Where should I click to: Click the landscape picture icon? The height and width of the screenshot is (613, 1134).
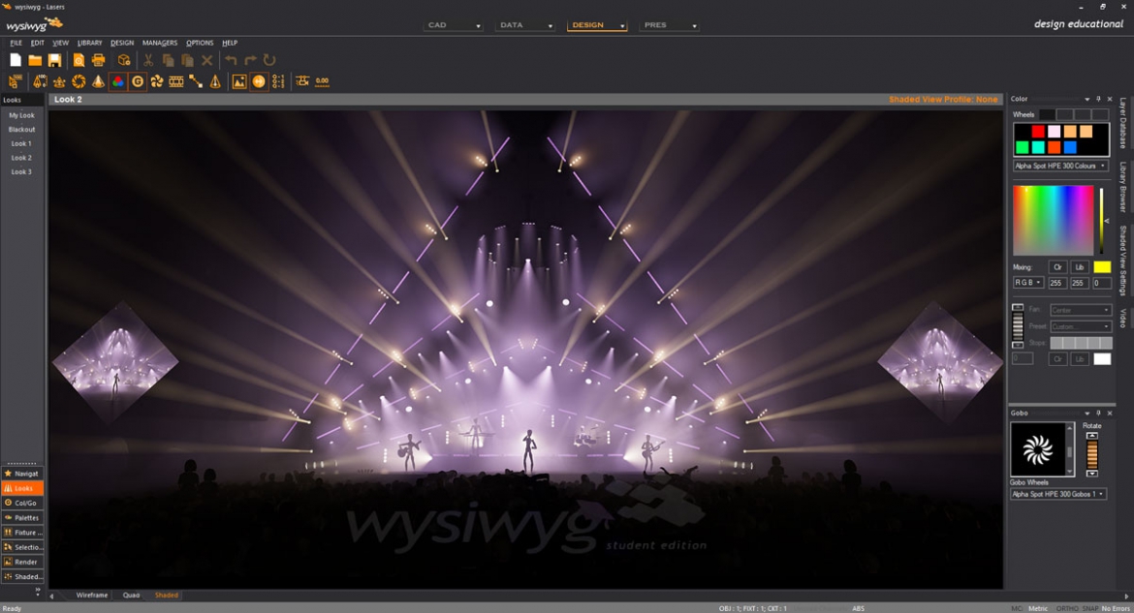[x=239, y=81]
